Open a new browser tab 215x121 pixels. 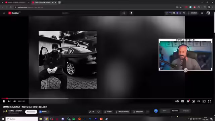tap(59, 2)
